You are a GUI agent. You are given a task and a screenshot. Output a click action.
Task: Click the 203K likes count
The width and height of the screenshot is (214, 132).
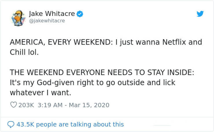[26, 105]
